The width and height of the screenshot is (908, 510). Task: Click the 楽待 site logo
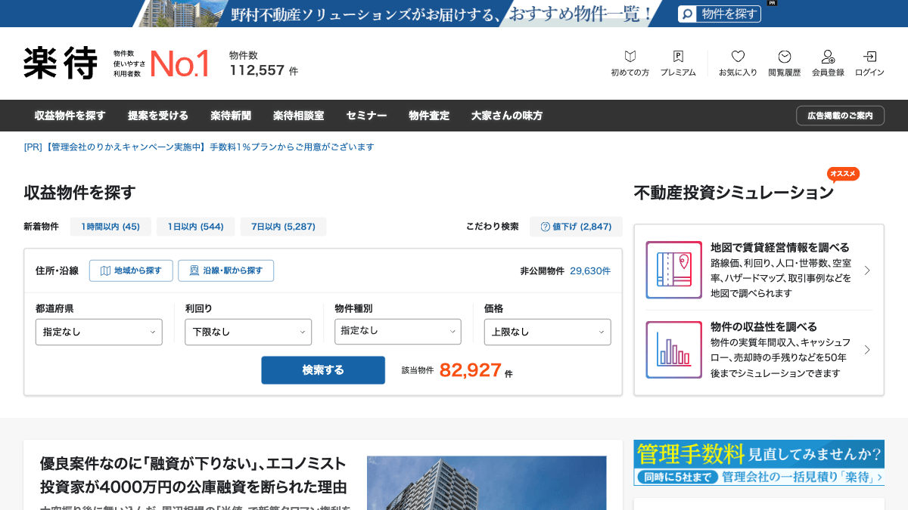click(61, 63)
